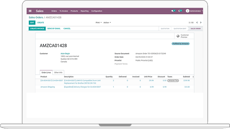Sort by the Unit Price column header
230x129 pixels.
(148, 77)
